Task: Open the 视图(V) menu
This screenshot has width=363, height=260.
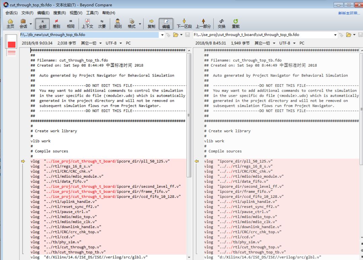Action: coord(76,13)
